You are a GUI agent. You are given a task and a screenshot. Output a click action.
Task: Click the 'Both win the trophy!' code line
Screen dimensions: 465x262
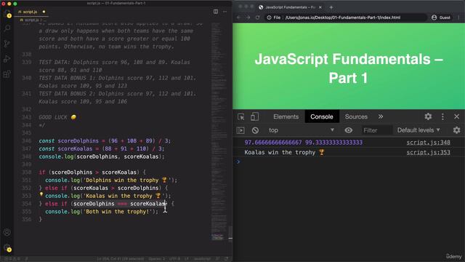tap(102, 212)
